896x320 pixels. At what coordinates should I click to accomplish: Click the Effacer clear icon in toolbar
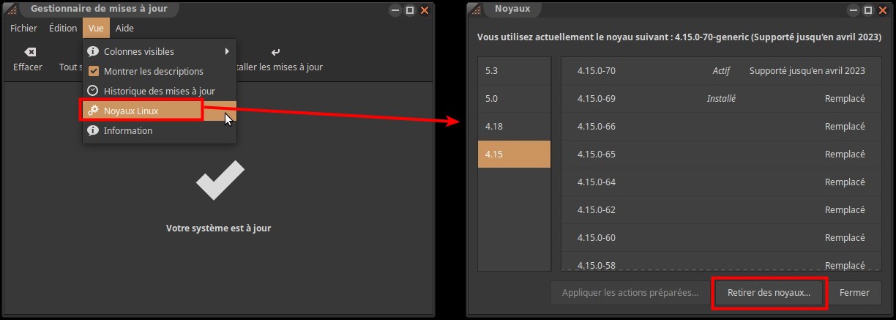coord(29,53)
